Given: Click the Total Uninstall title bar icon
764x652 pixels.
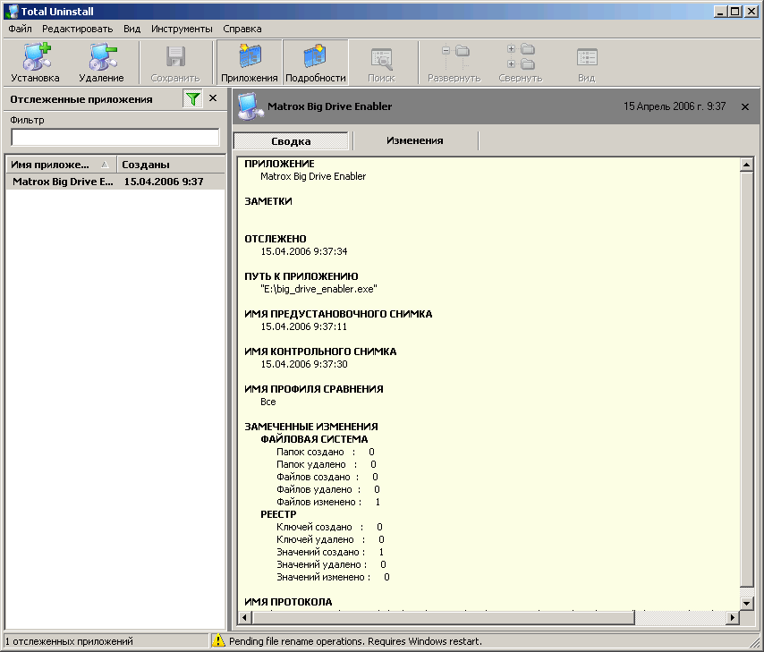Looking at the screenshot, I should click(13, 12).
